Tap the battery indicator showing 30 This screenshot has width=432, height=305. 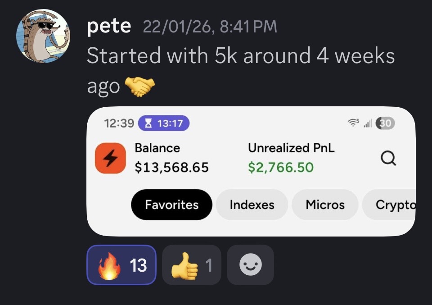click(x=386, y=123)
